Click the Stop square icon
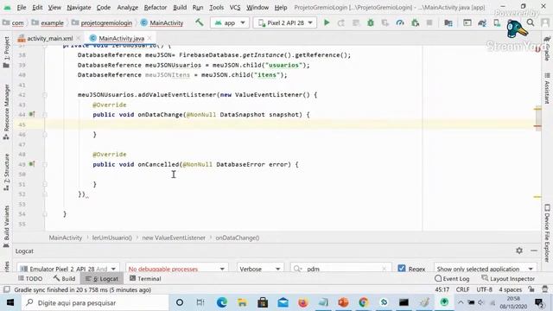Screen dimensions: 553x311 point(429,23)
